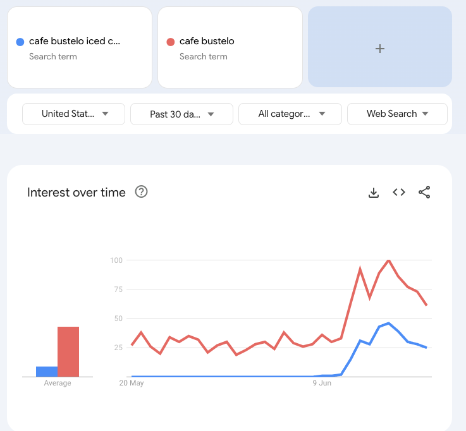Open the All categories dropdown label
The height and width of the screenshot is (431, 466).
284,114
